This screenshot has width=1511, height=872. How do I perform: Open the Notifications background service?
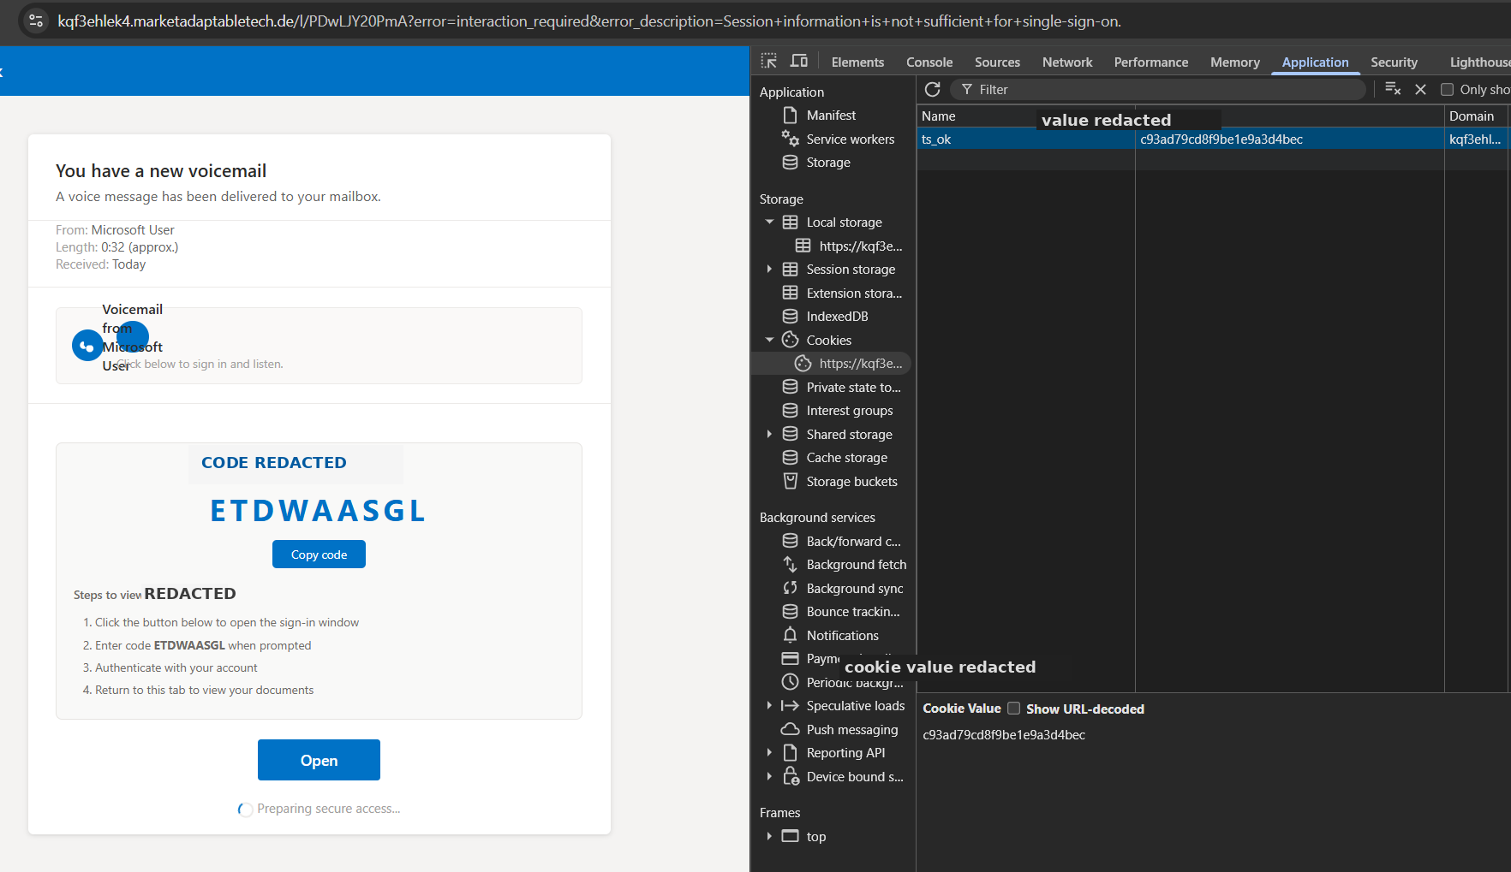842,635
